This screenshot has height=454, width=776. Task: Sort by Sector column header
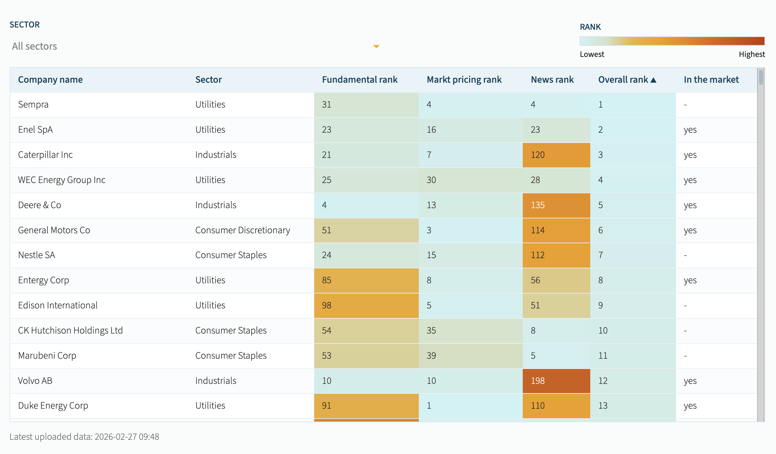tap(209, 80)
